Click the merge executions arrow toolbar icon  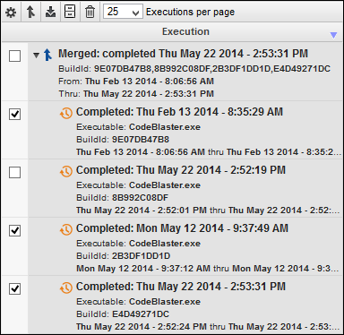tap(30, 13)
